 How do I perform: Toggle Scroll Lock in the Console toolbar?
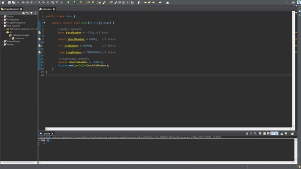[264, 133]
